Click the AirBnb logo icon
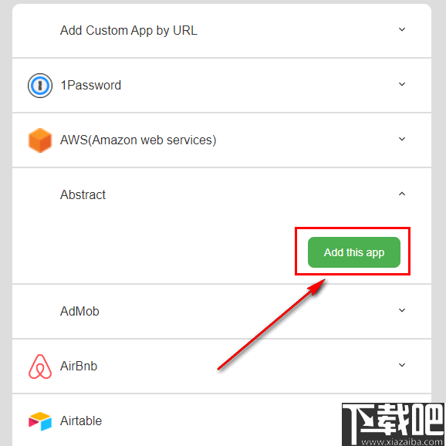Screen dimensions: 446x446 (x=40, y=367)
